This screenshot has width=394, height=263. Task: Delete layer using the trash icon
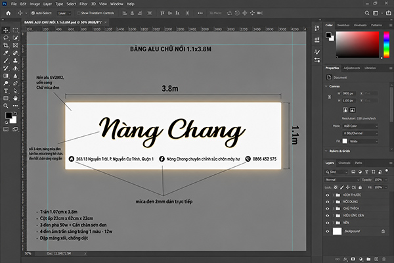[383, 259]
